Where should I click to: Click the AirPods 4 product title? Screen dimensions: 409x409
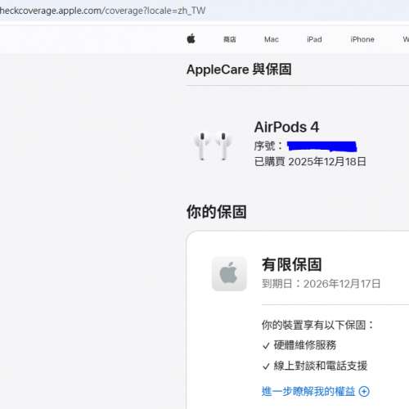(286, 127)
